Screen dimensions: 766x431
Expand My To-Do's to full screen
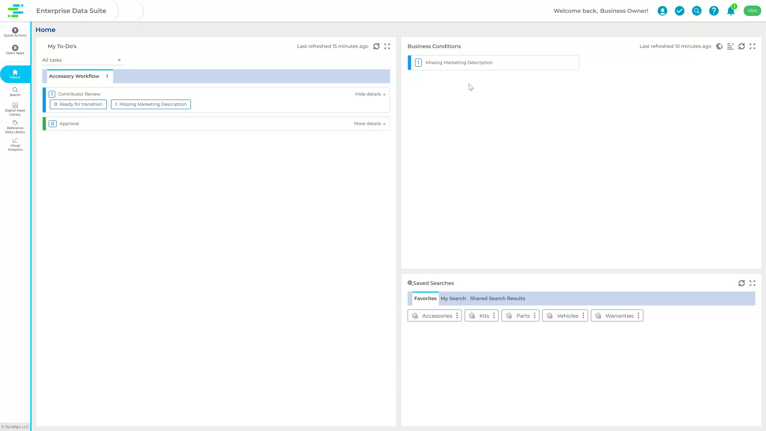(387, 46)
